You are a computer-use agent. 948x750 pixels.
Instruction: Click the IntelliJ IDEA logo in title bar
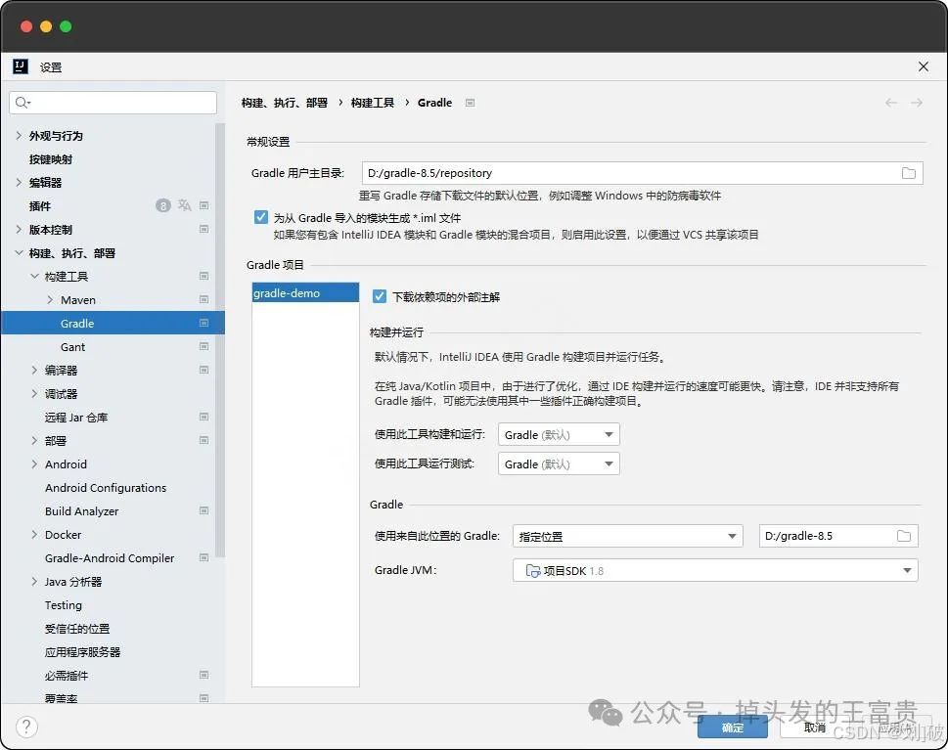21,66
